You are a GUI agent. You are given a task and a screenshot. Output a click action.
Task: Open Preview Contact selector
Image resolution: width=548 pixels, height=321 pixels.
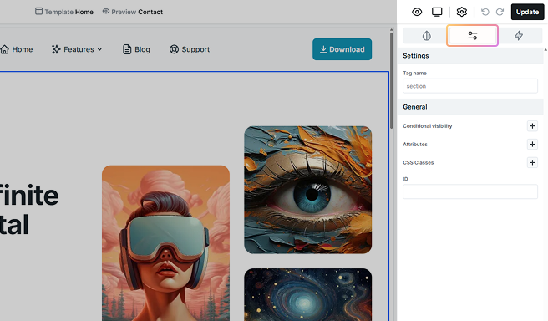click(x=133, y=12)
